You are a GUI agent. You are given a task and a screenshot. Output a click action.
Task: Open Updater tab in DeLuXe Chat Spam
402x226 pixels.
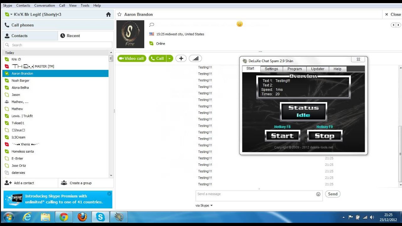318,69
